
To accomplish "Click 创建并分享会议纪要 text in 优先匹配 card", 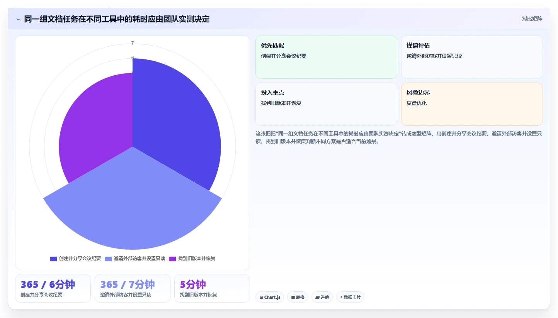I will [284, 56].
